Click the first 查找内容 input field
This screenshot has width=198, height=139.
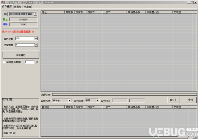[x=120, y=101]
